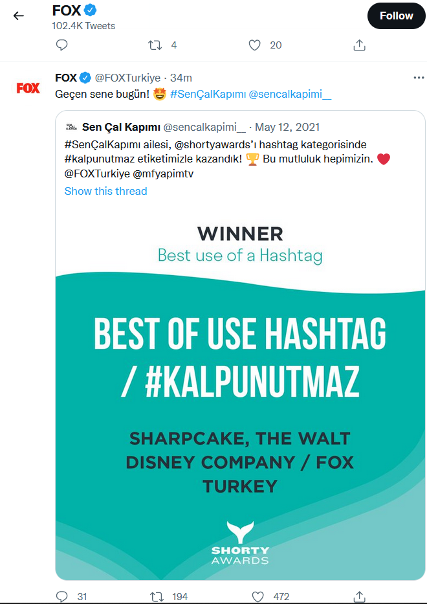Open @sencalkapimi__ mention in FOX tweet
The height and width of the screenshot is (604, 427).
point(290,95)
